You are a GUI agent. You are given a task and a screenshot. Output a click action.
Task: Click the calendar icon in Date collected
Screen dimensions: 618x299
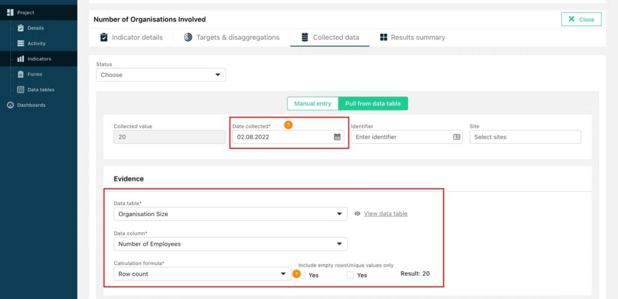pyautogui.click(x=337, y=137)
